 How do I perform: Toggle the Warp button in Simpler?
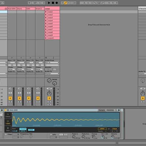click(102, 129)
